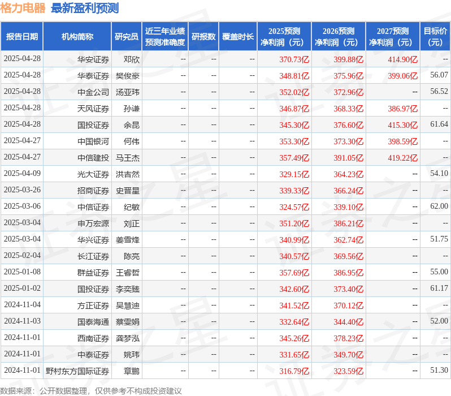451x396 pixels.
Task: Select the 2025预测净利润 column header
Action: (x=284, y=37)
